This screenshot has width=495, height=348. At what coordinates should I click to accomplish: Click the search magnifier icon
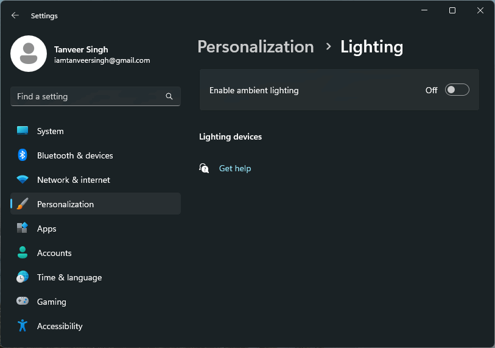169,96
